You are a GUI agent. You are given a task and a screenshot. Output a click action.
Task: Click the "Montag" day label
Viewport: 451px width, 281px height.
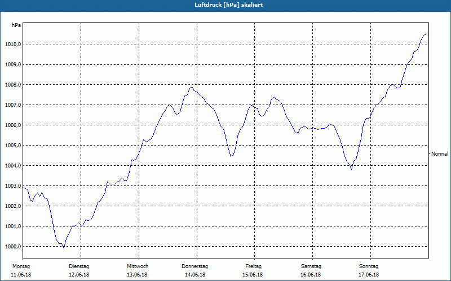coord(21,266)
